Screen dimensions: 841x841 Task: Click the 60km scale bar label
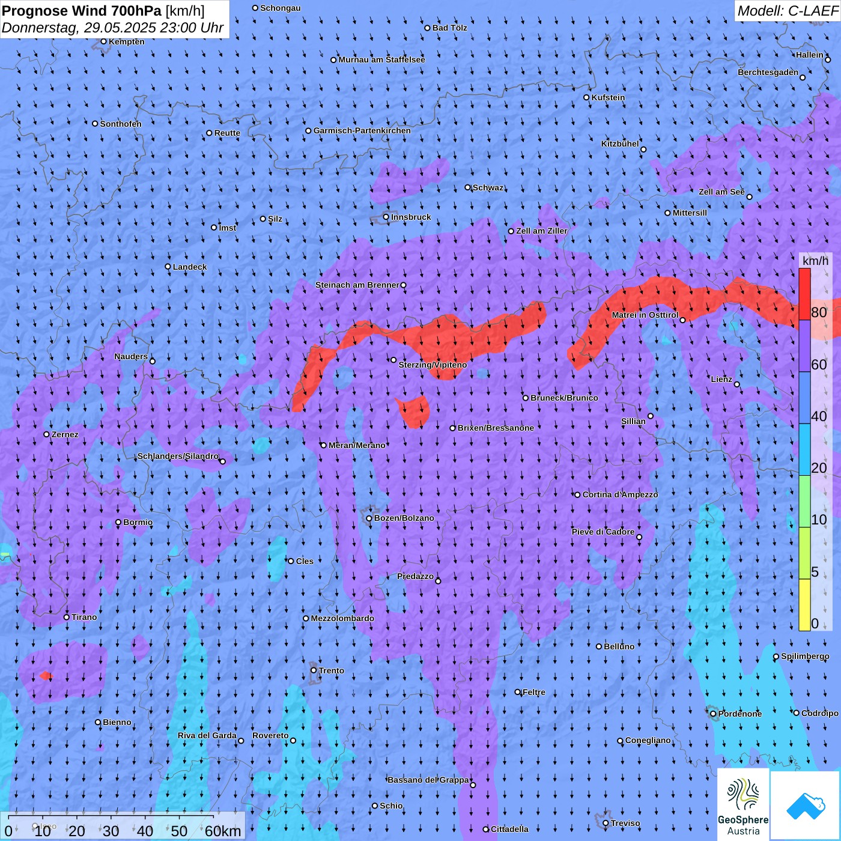[223, 831]
